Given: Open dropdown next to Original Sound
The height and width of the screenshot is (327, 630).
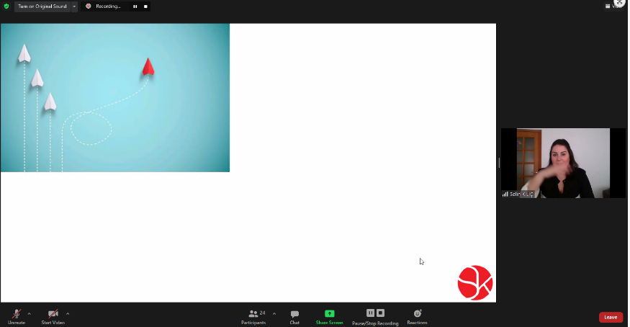Looking at the screenshot, I should (73, 6).
